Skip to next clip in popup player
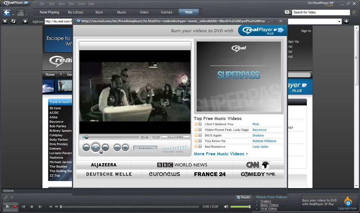Screen dimensions: 360x213 (105, 147)
